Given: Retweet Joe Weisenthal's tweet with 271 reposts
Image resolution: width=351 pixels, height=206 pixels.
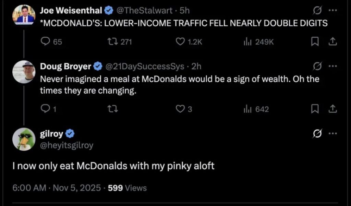Looking at the screenshot, I should 111,41.
